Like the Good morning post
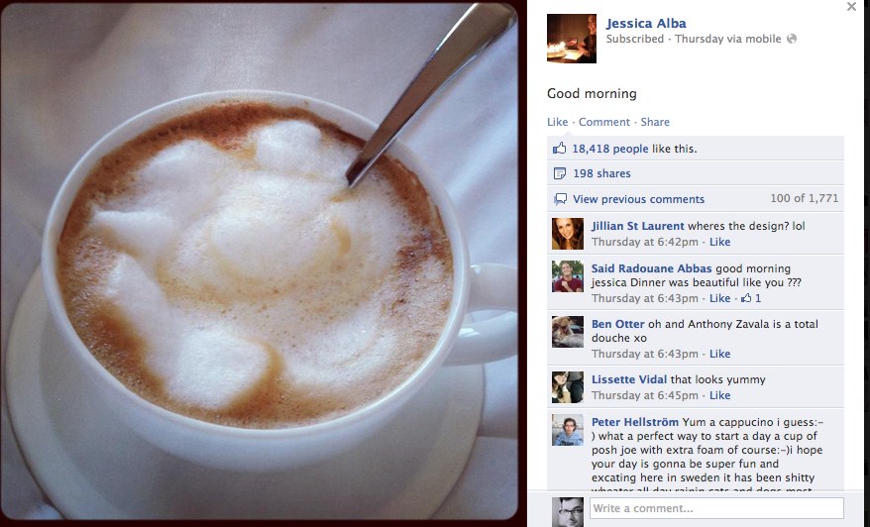The height and width of the screenshot is (527, 870). pyautogui.click(x=557, y=122)
